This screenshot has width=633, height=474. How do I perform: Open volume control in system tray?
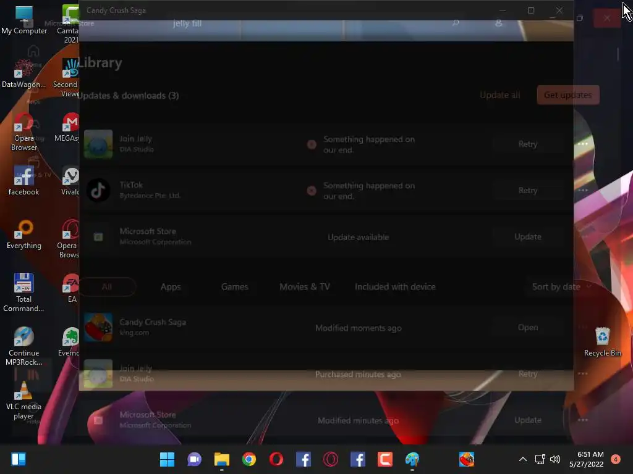tap(556, 459)
